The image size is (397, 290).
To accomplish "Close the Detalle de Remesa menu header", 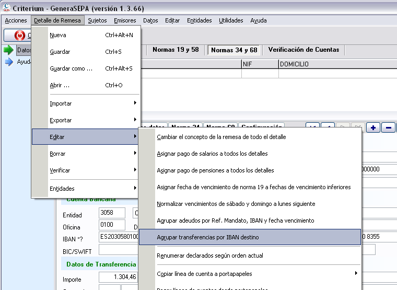I will tap(57, 20).
